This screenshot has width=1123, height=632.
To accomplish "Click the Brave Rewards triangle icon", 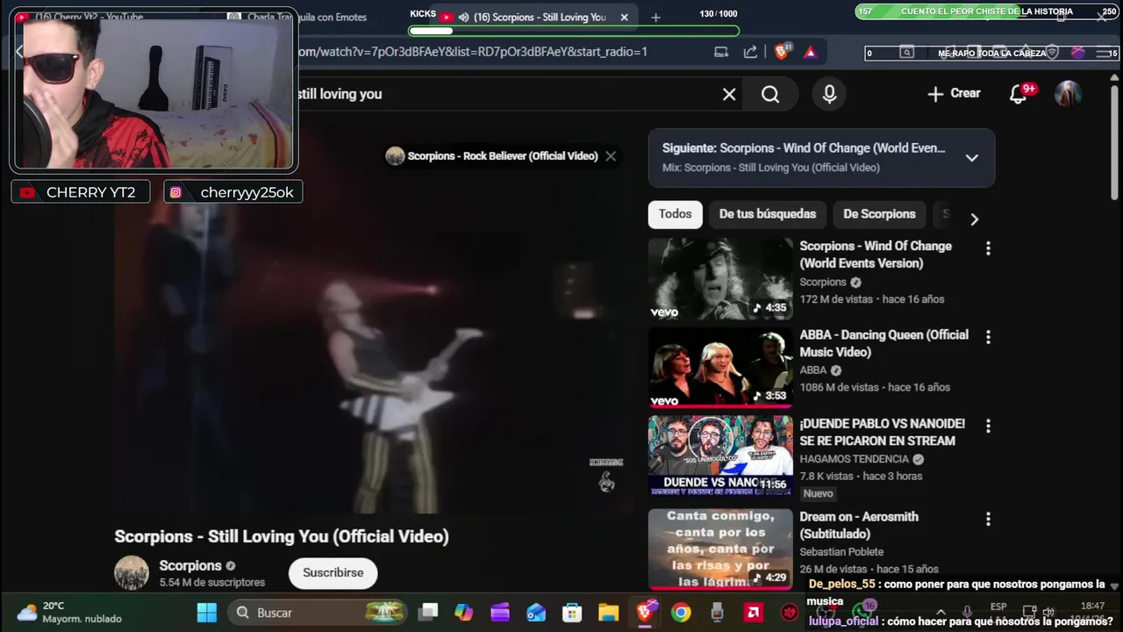I will (810, 52).
